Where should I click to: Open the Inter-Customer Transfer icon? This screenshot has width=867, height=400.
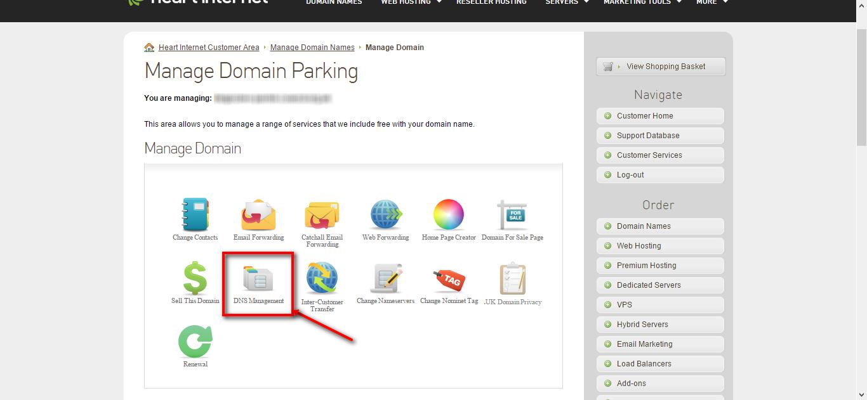coord(322,279)
